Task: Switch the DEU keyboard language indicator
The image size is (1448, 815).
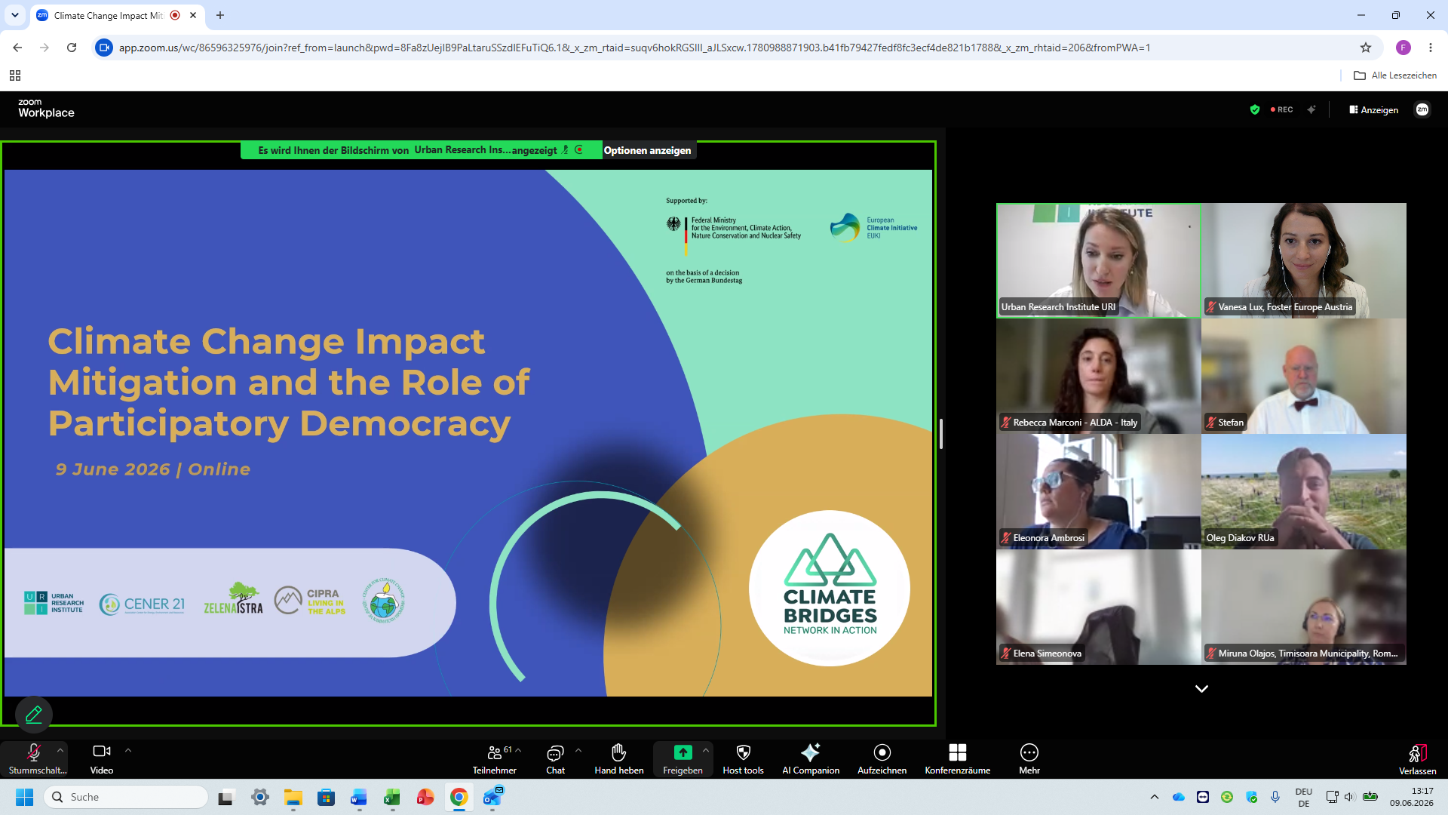Action: pyautogui.click(x=1304, y=797)
